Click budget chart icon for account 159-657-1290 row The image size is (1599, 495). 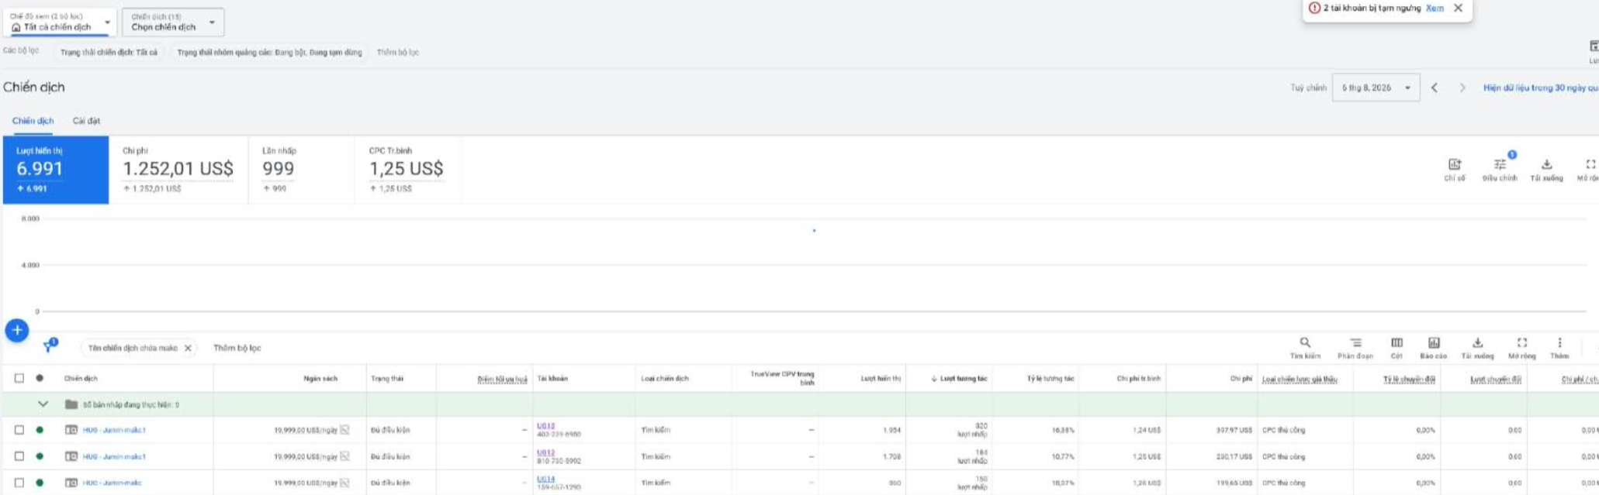[x=344, y=483]
